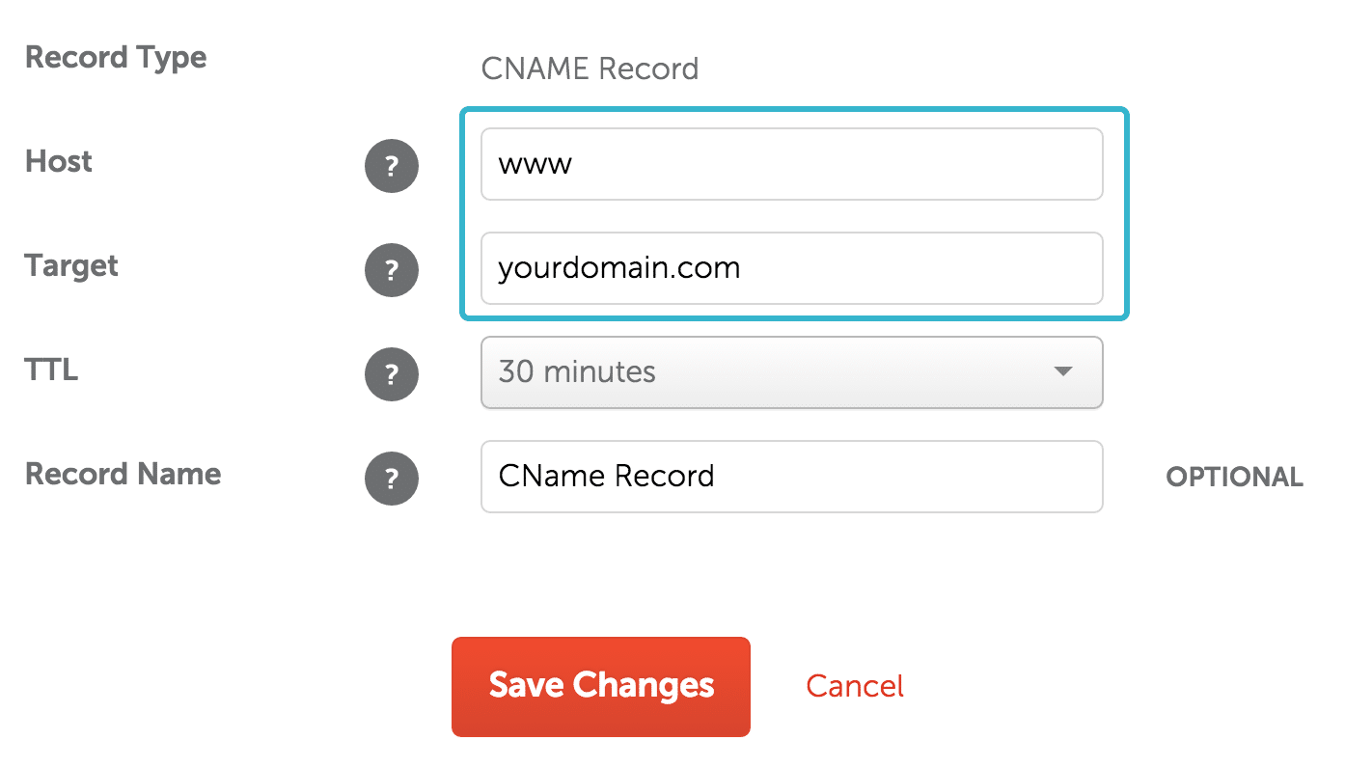Click the CNAME Record type heading

click(590, 68)
